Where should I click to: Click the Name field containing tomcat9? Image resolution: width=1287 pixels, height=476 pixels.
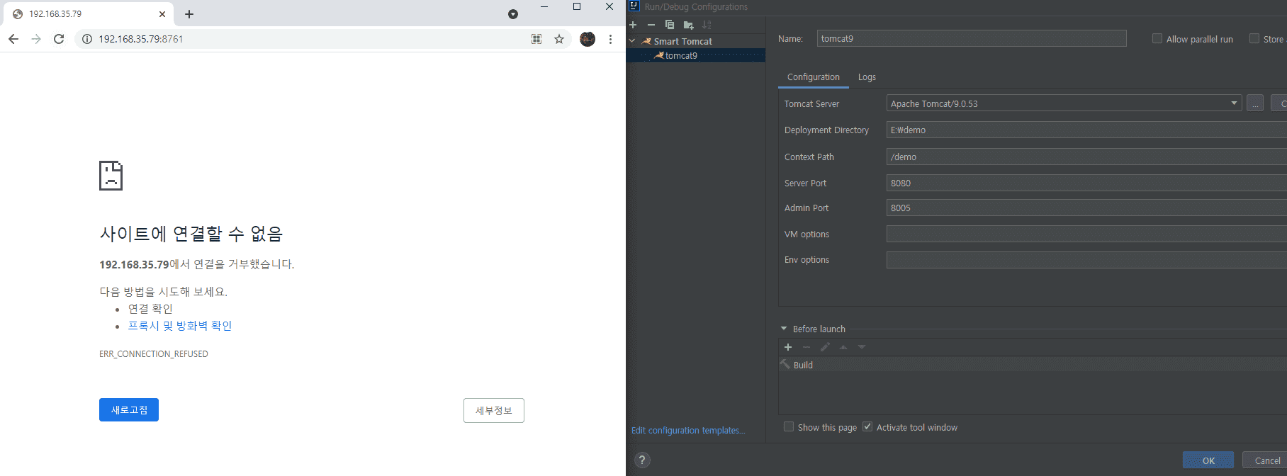[x=971, y=38]
